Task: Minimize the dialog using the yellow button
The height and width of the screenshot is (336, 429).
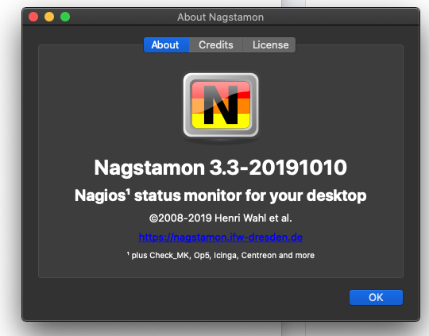Action: (49, 17)
